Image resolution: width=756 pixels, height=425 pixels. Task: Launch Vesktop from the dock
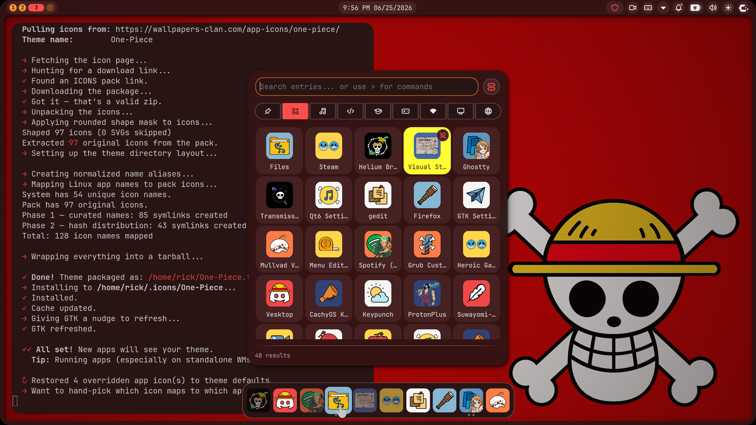pyautogui.click(x=285, y=401)
